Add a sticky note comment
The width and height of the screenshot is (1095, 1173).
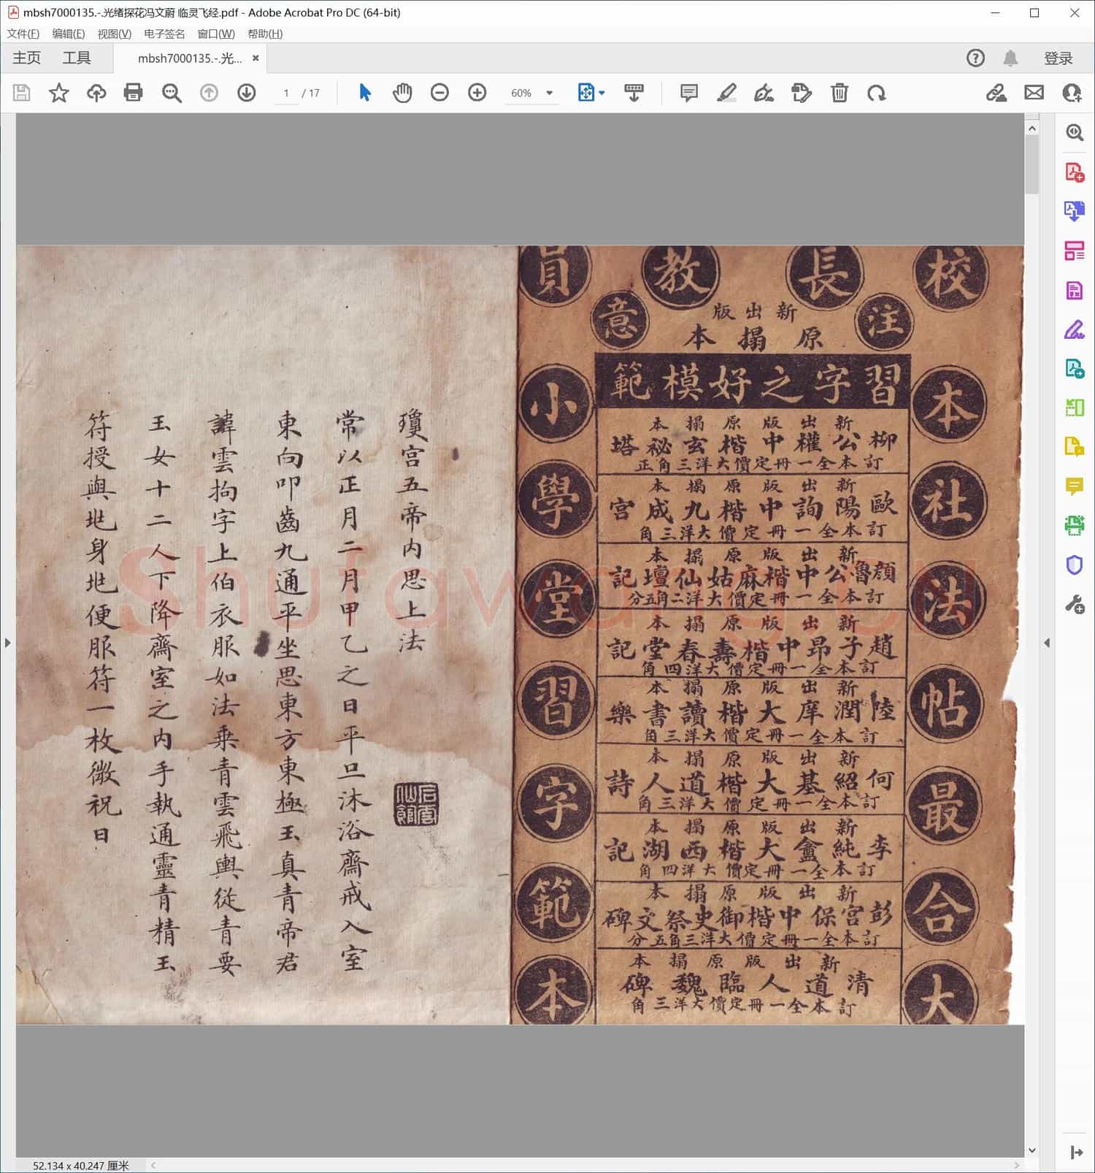point(688,93)
